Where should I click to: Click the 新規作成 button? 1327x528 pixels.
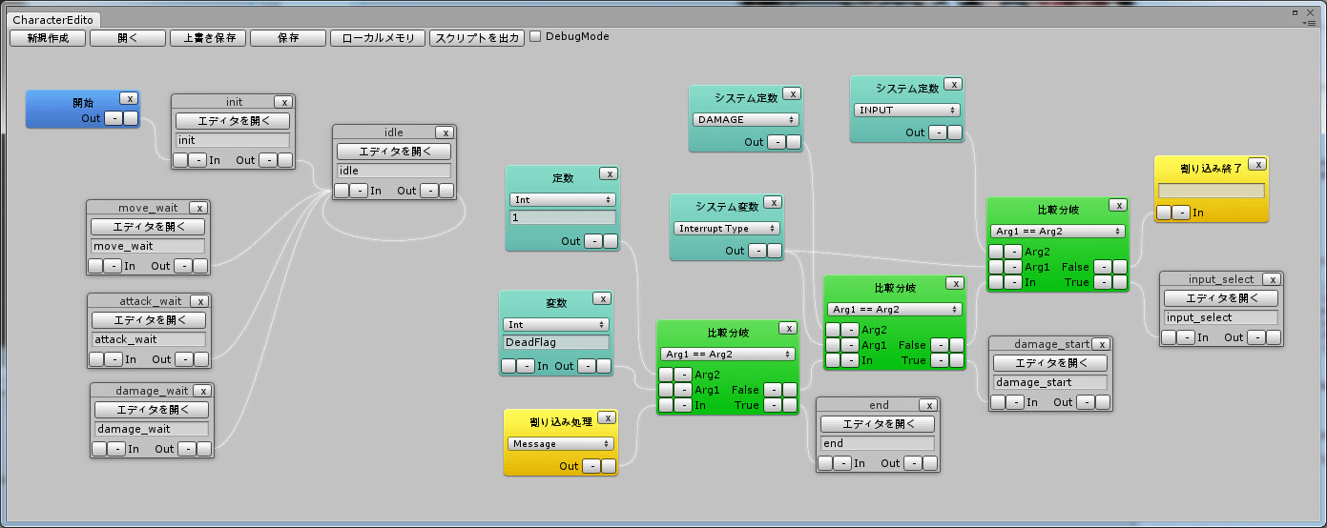[x=48, y=38]
